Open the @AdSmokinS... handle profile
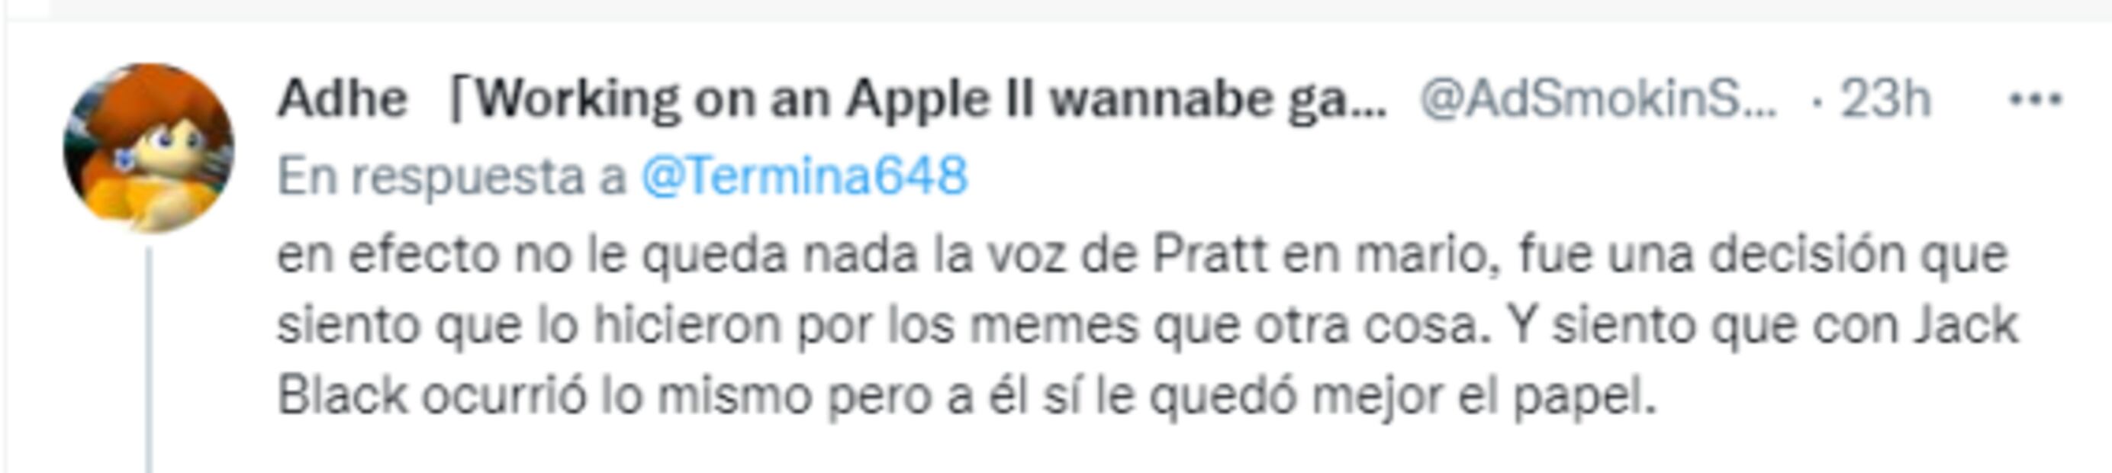2112x473 pixels. click(1598, 100)
